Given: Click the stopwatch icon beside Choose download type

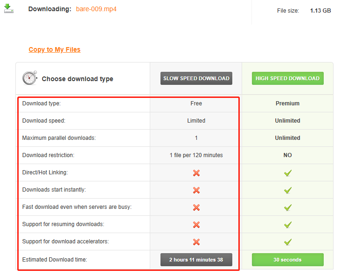Looking at the screenshot, I should coord(29,77).
